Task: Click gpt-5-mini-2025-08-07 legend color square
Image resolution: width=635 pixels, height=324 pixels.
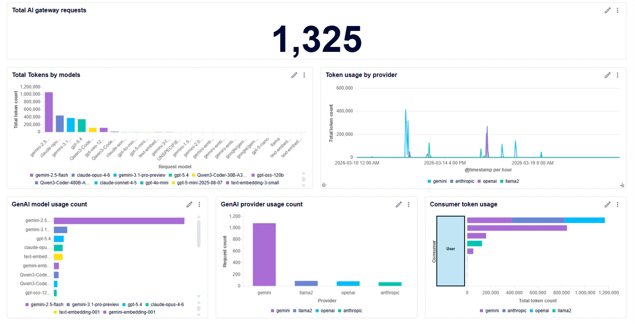Action: [174, 183]
